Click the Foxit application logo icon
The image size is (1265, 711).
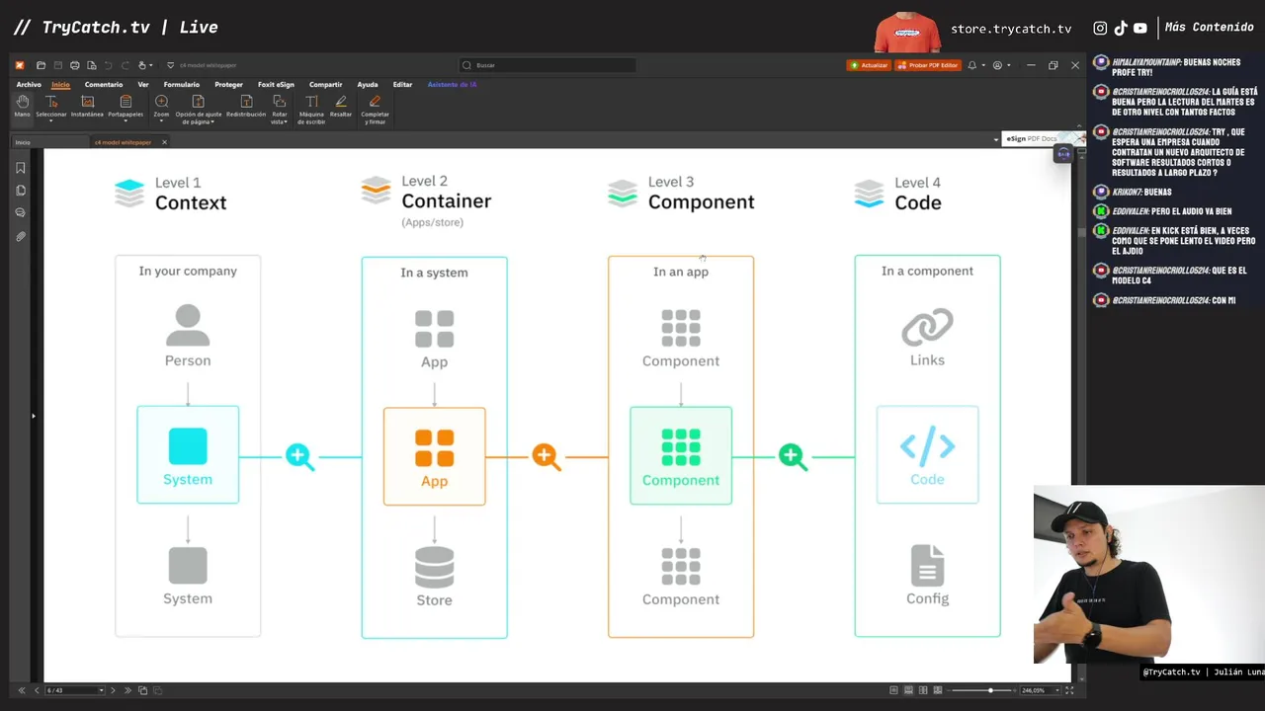[20, 65]
